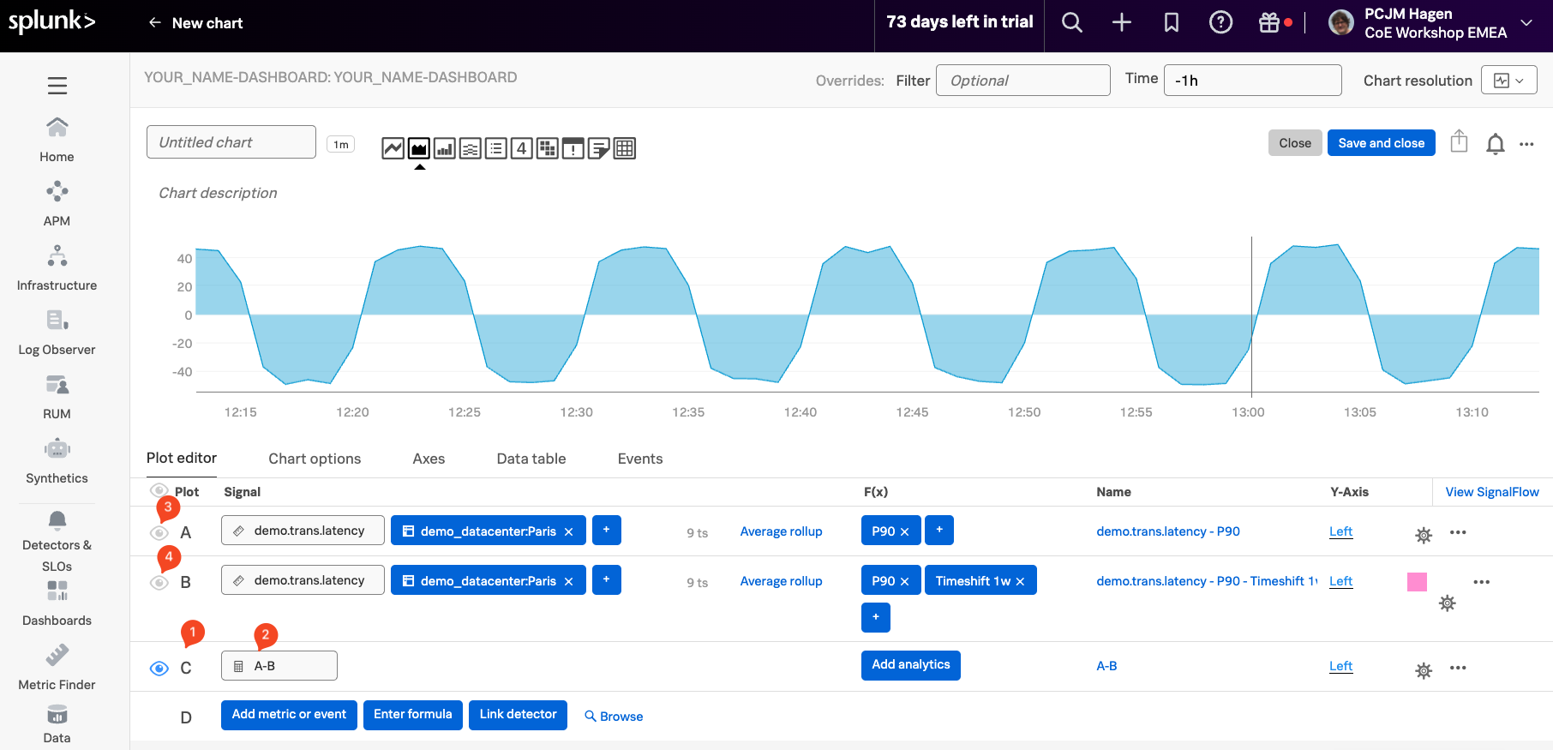Choose the single value chart icon

[521, 148]
